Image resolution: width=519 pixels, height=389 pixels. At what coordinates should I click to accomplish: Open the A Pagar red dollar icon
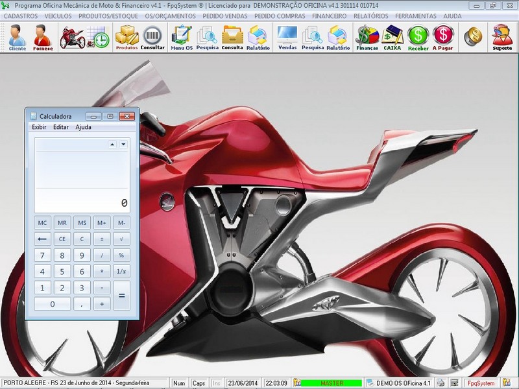point(443,37)
